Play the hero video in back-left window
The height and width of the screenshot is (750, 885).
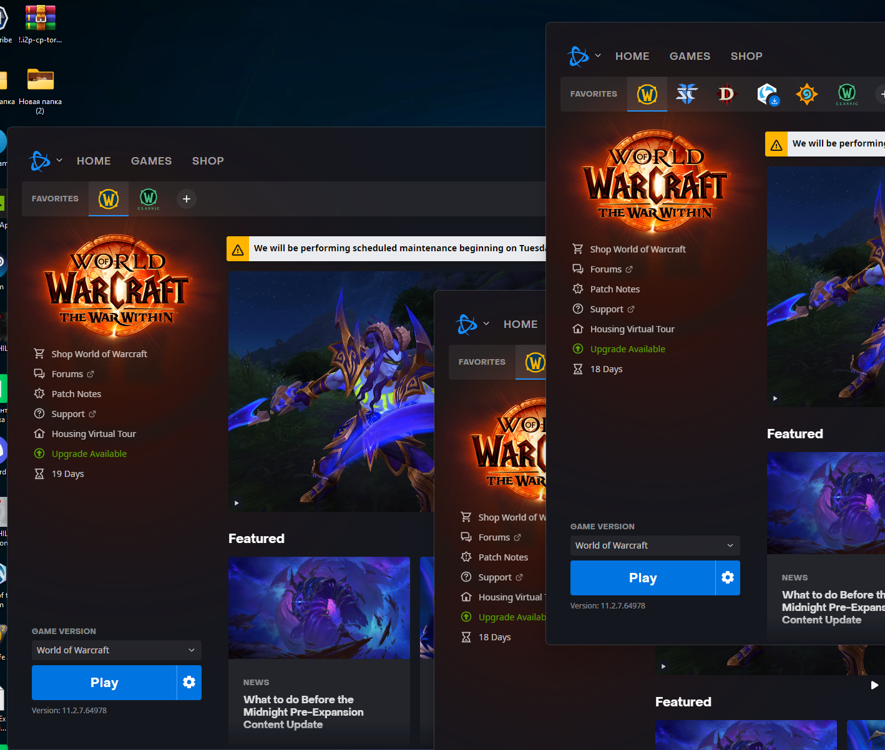[x=237, y=503]
